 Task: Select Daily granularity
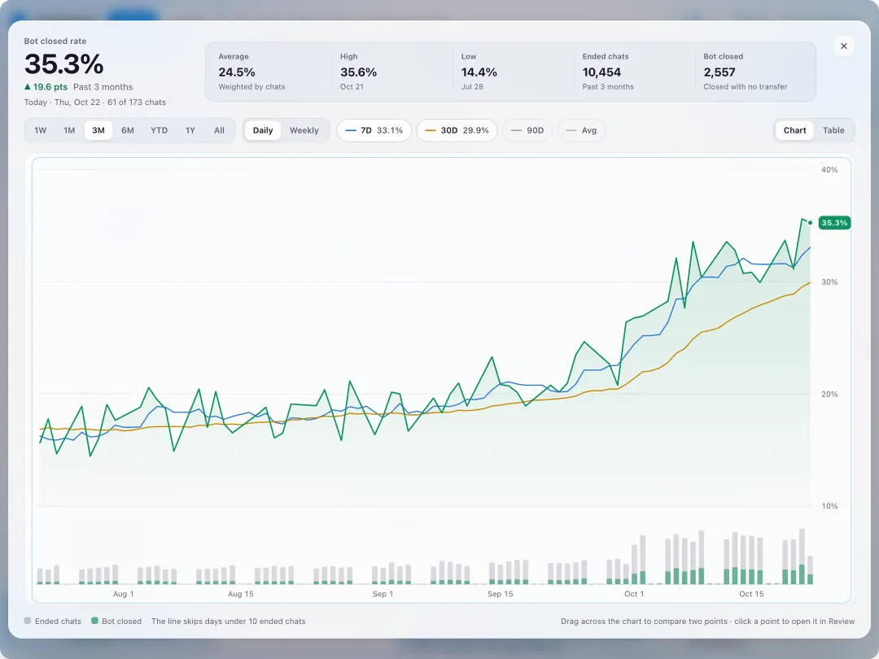[263, 130]
